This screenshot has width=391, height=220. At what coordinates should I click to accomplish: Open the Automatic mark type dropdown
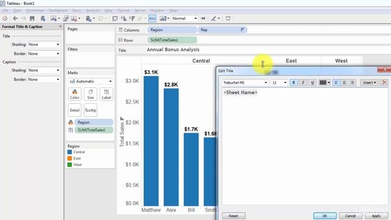click(x=90, y=81)
